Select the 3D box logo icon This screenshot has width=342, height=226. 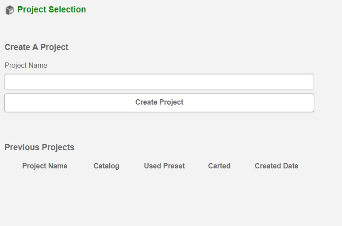coord(10,10)
